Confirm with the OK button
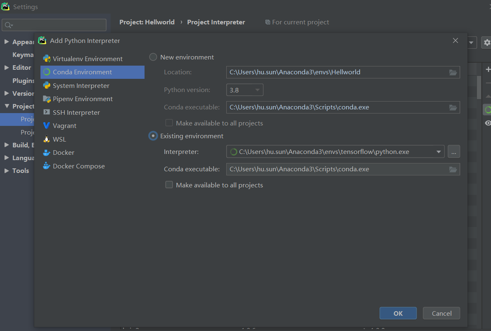The width and height of the screenshot is (491, 331). coord(398,313)
